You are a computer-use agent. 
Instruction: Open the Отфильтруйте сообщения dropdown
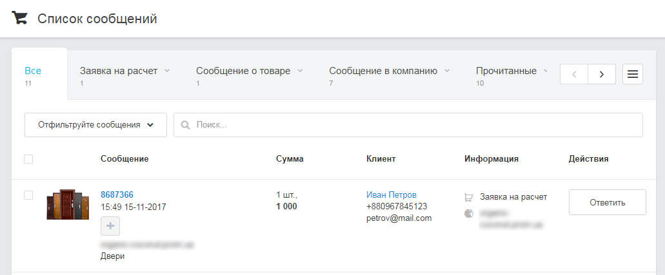pyautogui.click(x=95, y=125)
